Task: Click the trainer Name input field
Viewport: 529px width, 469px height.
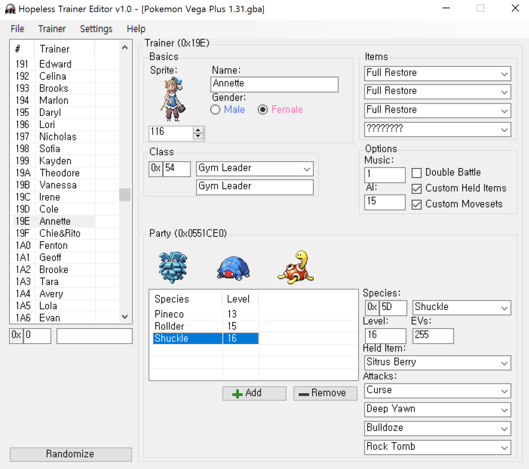Action: point(274,84)
